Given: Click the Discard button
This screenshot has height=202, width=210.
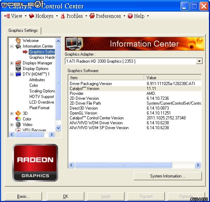Looking at the screenshot, I should 146,196.
